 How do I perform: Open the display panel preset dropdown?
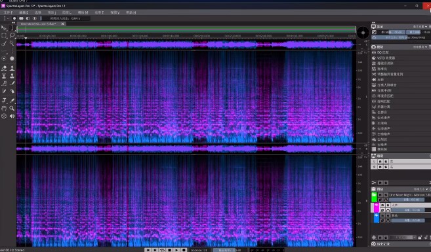coord(421,27)
